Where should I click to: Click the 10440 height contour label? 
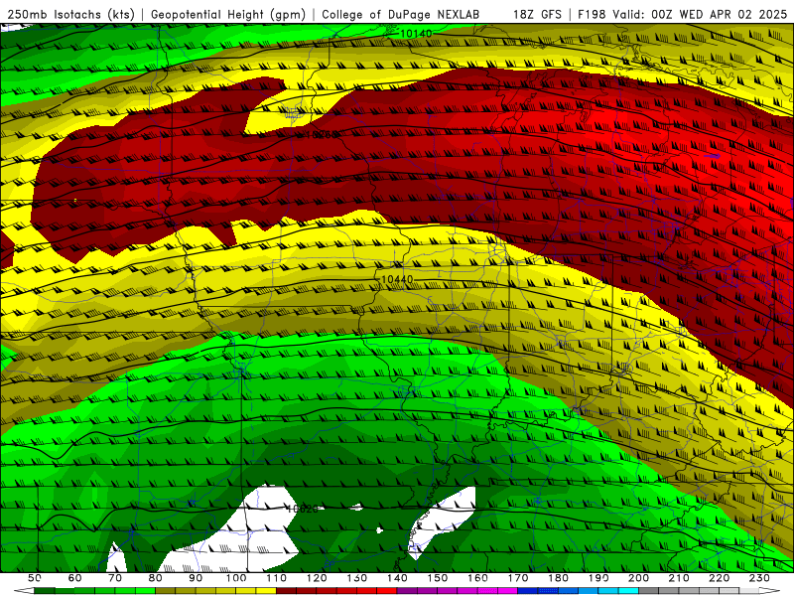(x=397, y=279)
